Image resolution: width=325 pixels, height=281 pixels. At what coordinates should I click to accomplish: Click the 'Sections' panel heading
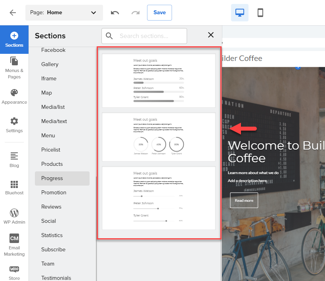[50, 36]
